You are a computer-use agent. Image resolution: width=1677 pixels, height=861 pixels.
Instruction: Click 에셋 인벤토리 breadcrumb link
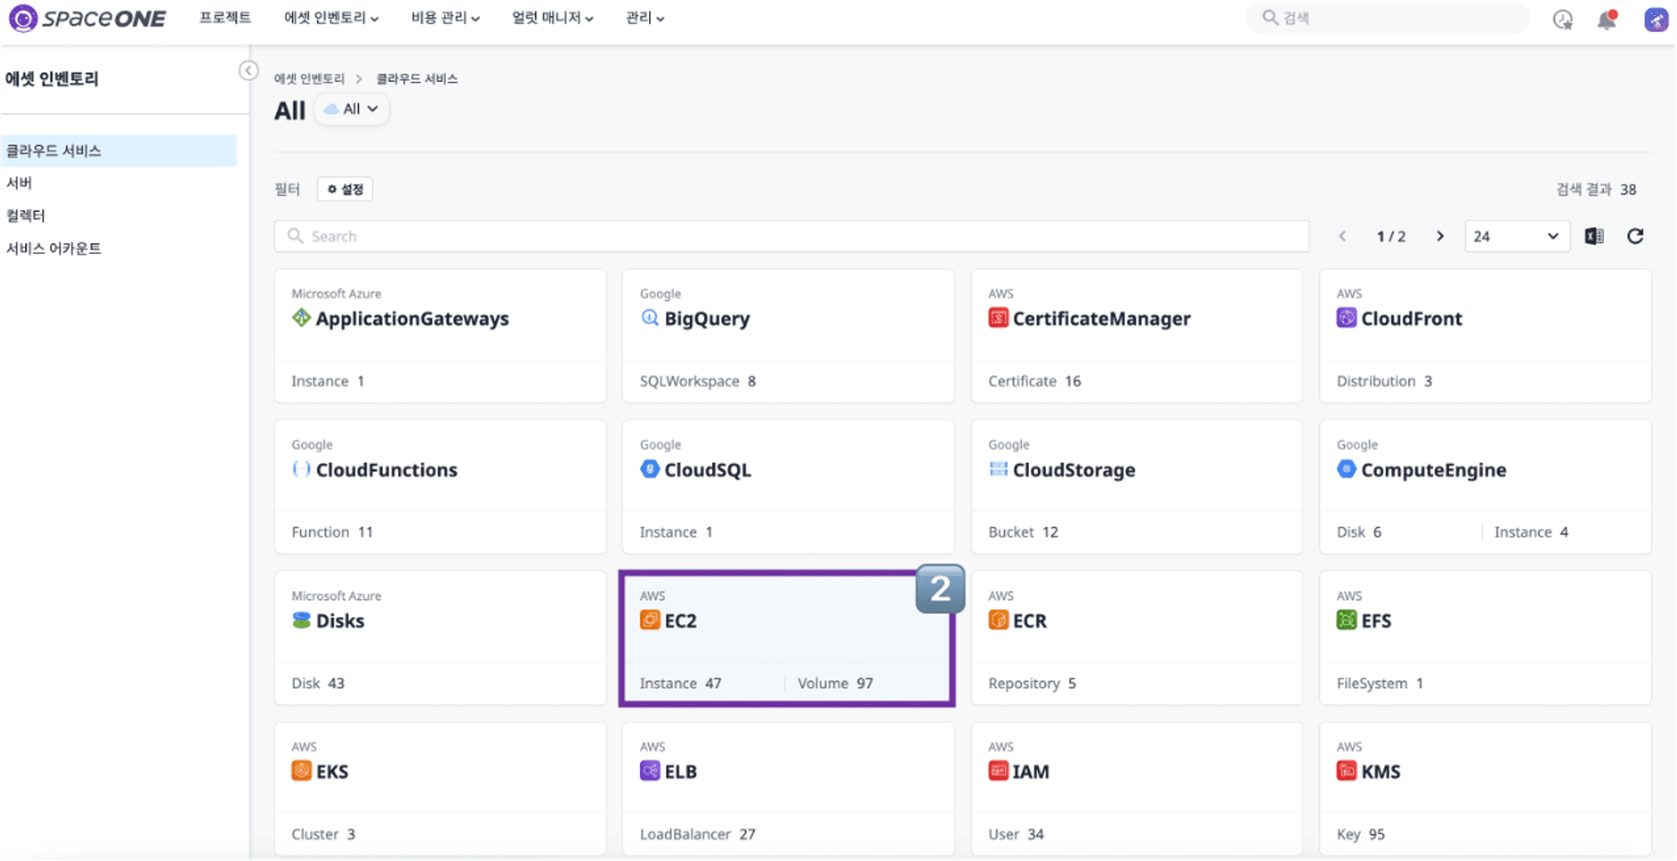(309, 79)
